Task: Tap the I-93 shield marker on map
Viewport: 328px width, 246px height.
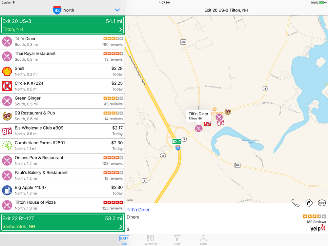Action: coord(177,148)
